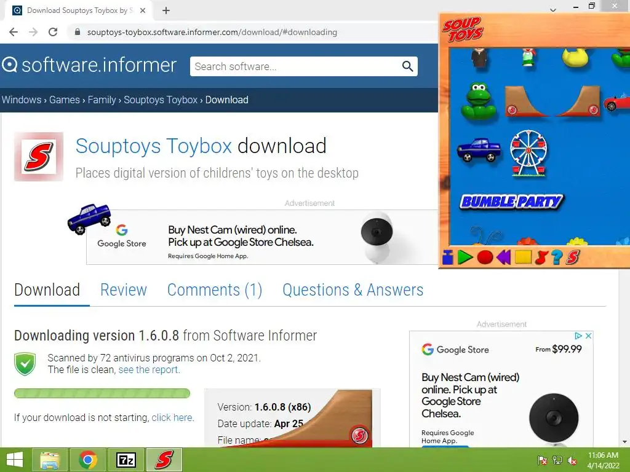Viewport: 630px width, 472px height.
Task: Pick the girl in green dress toy
Action: (528, 57)
